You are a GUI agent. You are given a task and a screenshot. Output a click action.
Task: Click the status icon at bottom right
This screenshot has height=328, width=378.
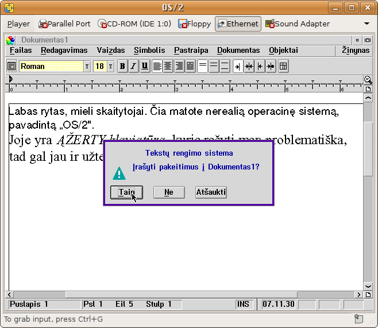(359, 319)
